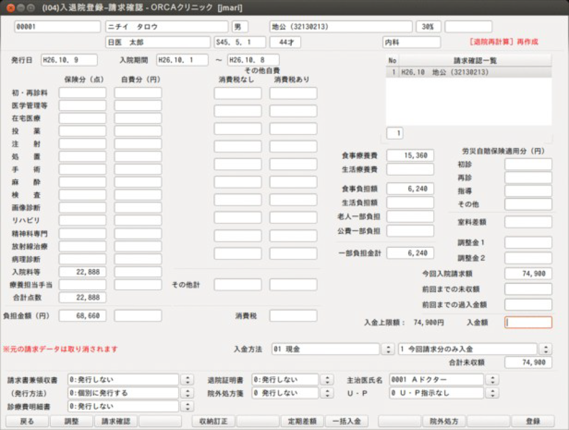The image size is (569, 430).
Task: Click the 院外処方 button
Action: 444,421
